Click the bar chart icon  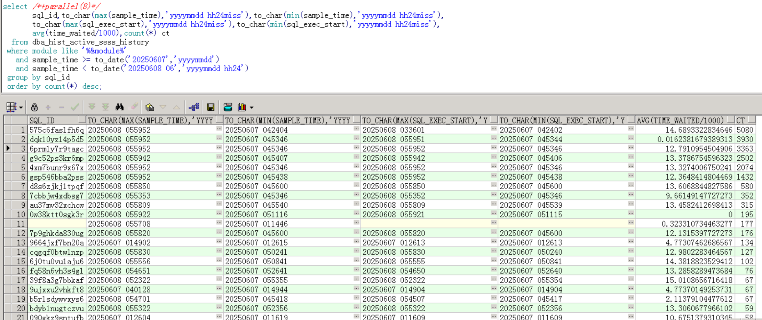(x=242, y=107)
